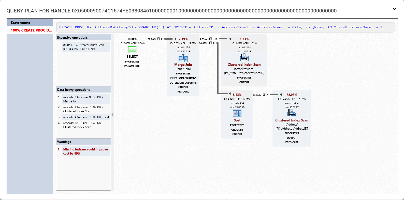Show RESIDUAL of the Merge Join

point(183,92)
